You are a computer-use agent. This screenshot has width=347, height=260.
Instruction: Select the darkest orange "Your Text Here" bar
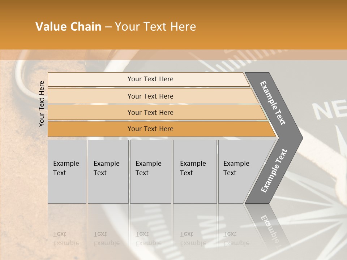[150, 129]
